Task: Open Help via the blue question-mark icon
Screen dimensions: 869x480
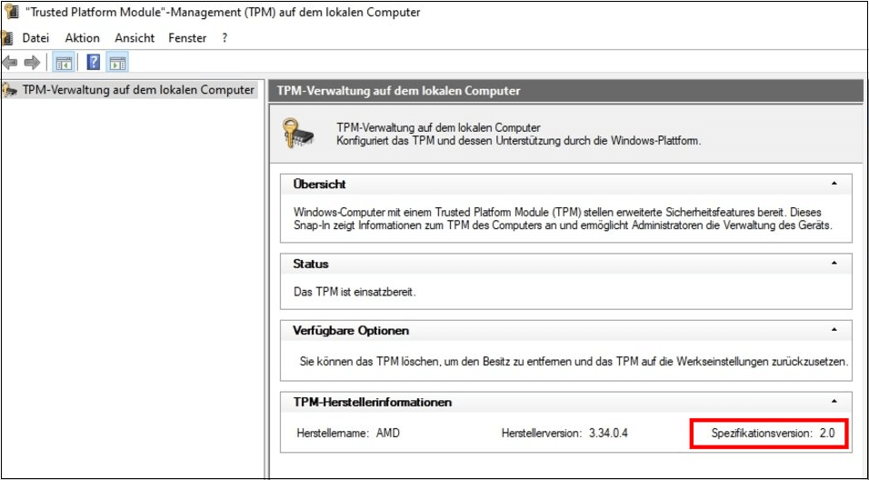Action: [93, 63]
